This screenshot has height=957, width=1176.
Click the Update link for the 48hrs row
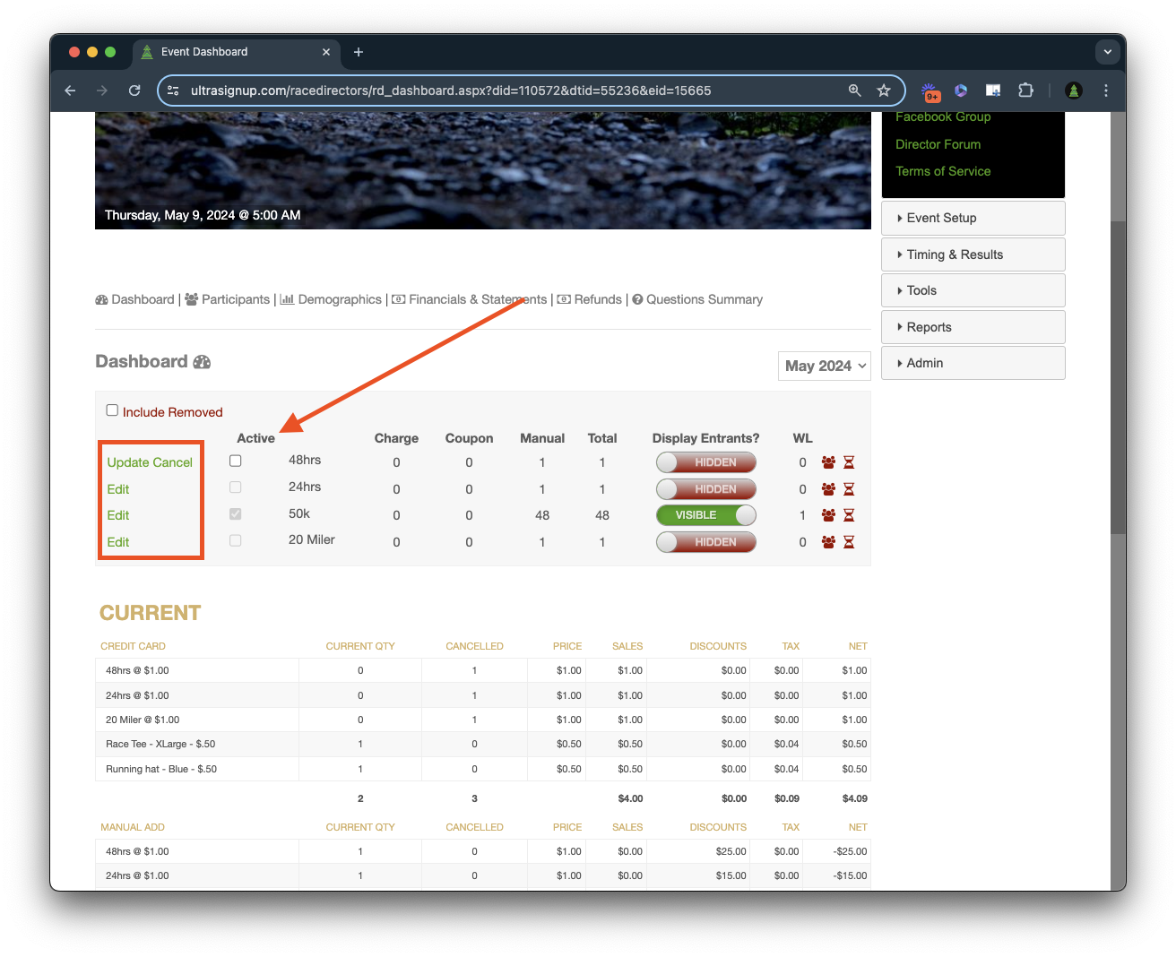(127, 462)
